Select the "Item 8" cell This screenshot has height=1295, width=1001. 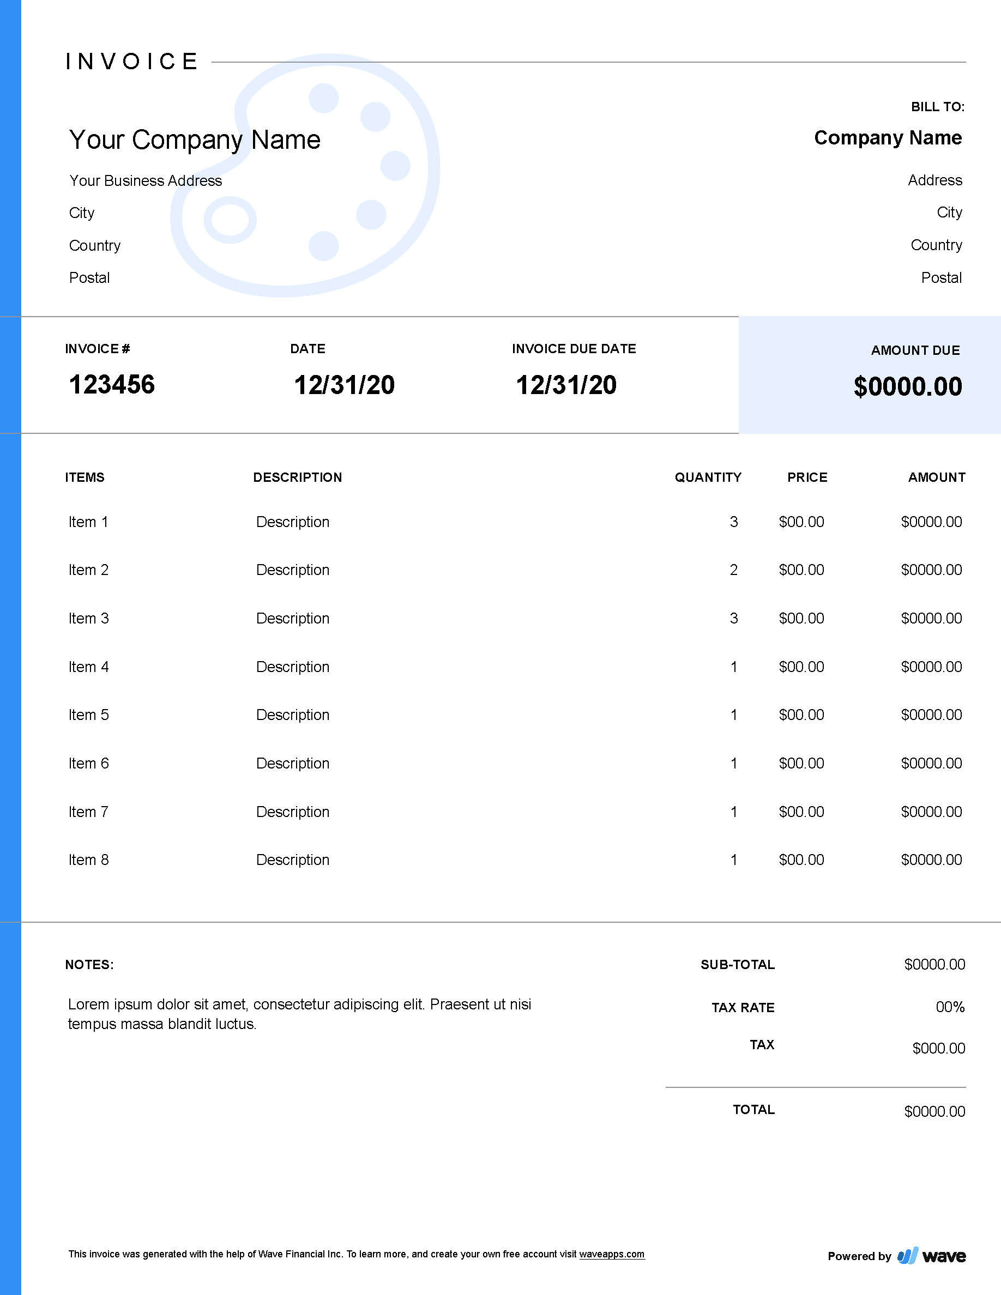tap(88, 860)
